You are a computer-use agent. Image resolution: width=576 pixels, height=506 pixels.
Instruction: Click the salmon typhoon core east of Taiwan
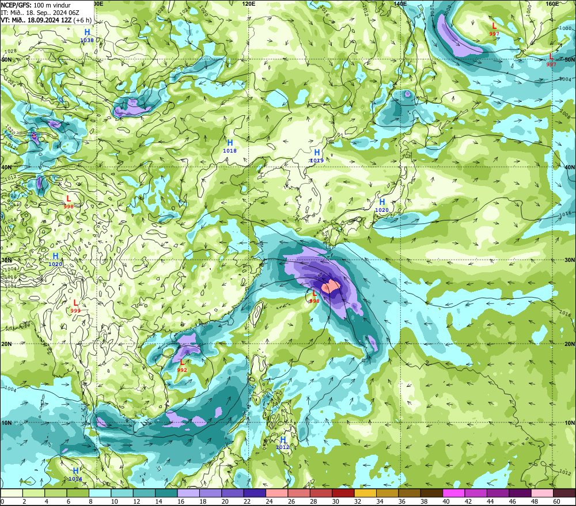331,286
